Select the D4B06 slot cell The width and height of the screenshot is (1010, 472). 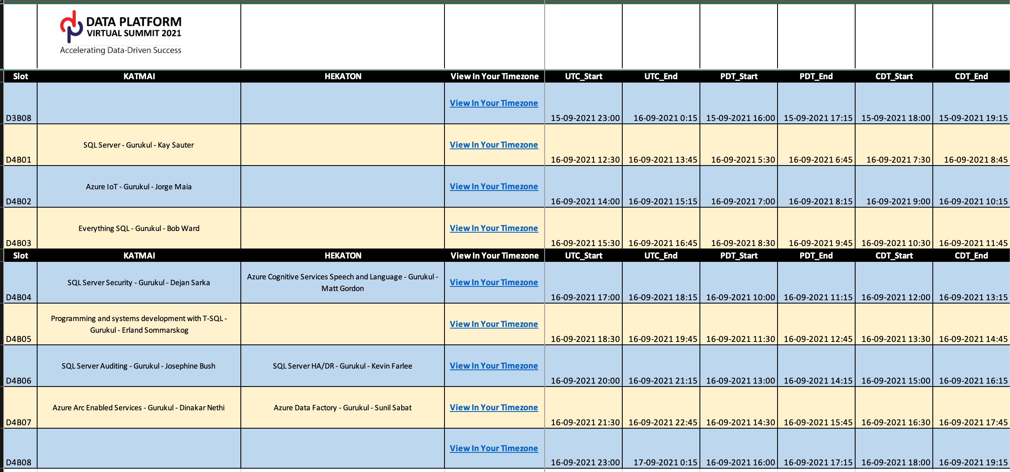20,366
